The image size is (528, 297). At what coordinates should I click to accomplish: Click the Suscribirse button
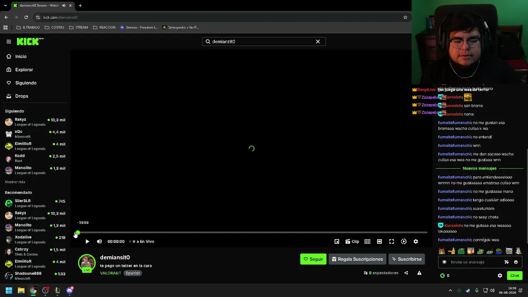tap(407, 259)
